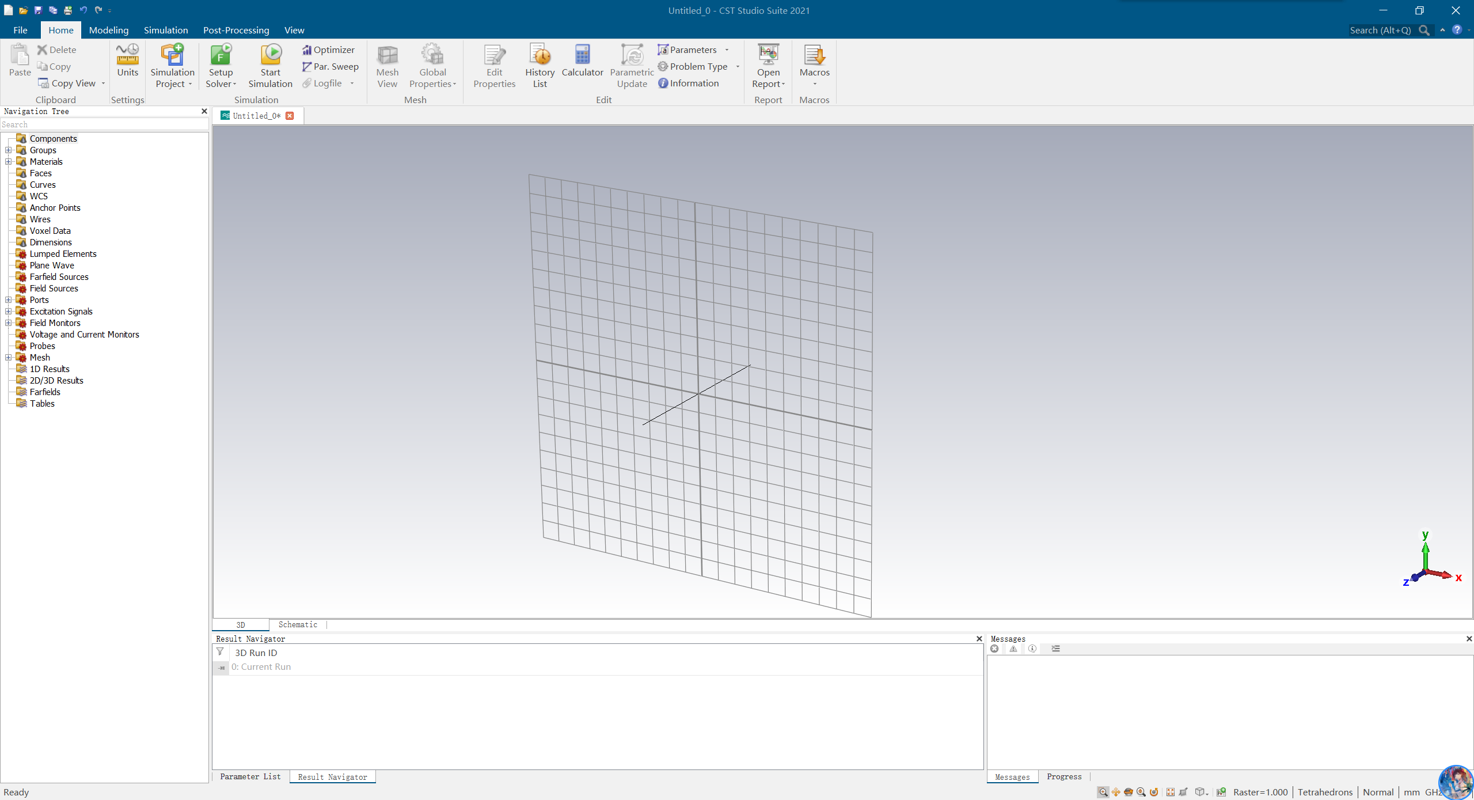
Task: Click the rotate view icon in status bar
Action: click(x=1129, y=792)
